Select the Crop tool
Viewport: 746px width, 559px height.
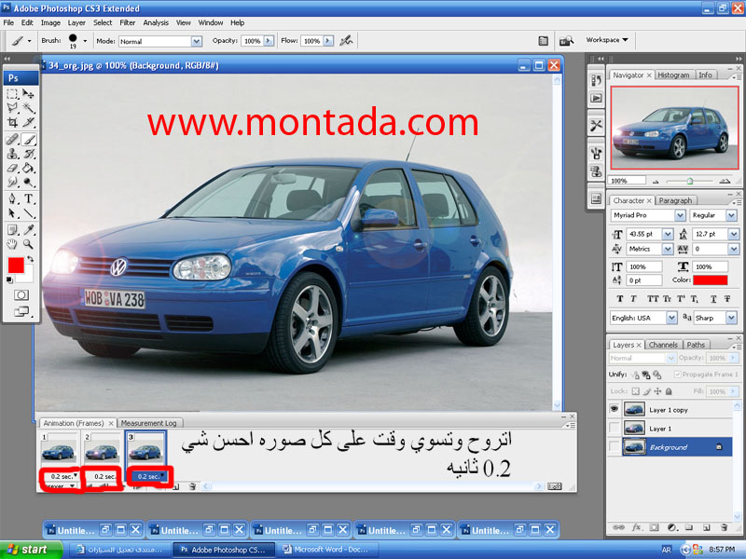(x=12, y=122)
